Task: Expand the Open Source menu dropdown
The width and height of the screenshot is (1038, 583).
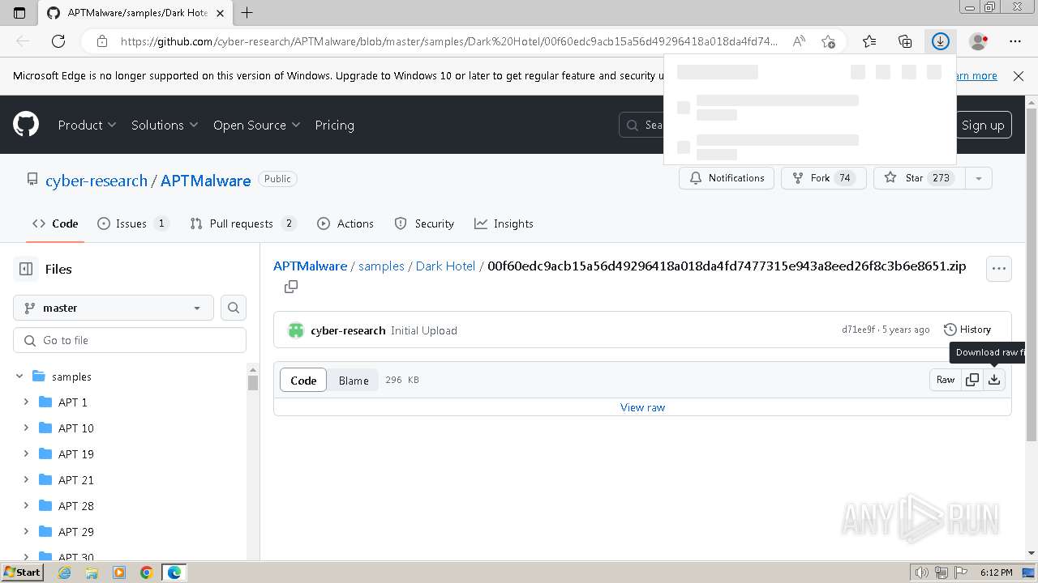Action: tap(256, 125)
